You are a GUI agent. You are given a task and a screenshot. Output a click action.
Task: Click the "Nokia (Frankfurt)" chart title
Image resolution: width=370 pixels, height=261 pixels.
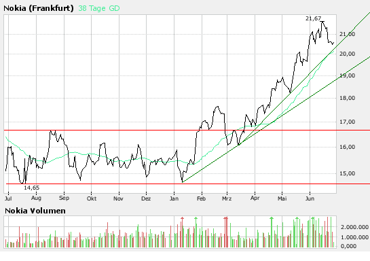tap(39, 8)
